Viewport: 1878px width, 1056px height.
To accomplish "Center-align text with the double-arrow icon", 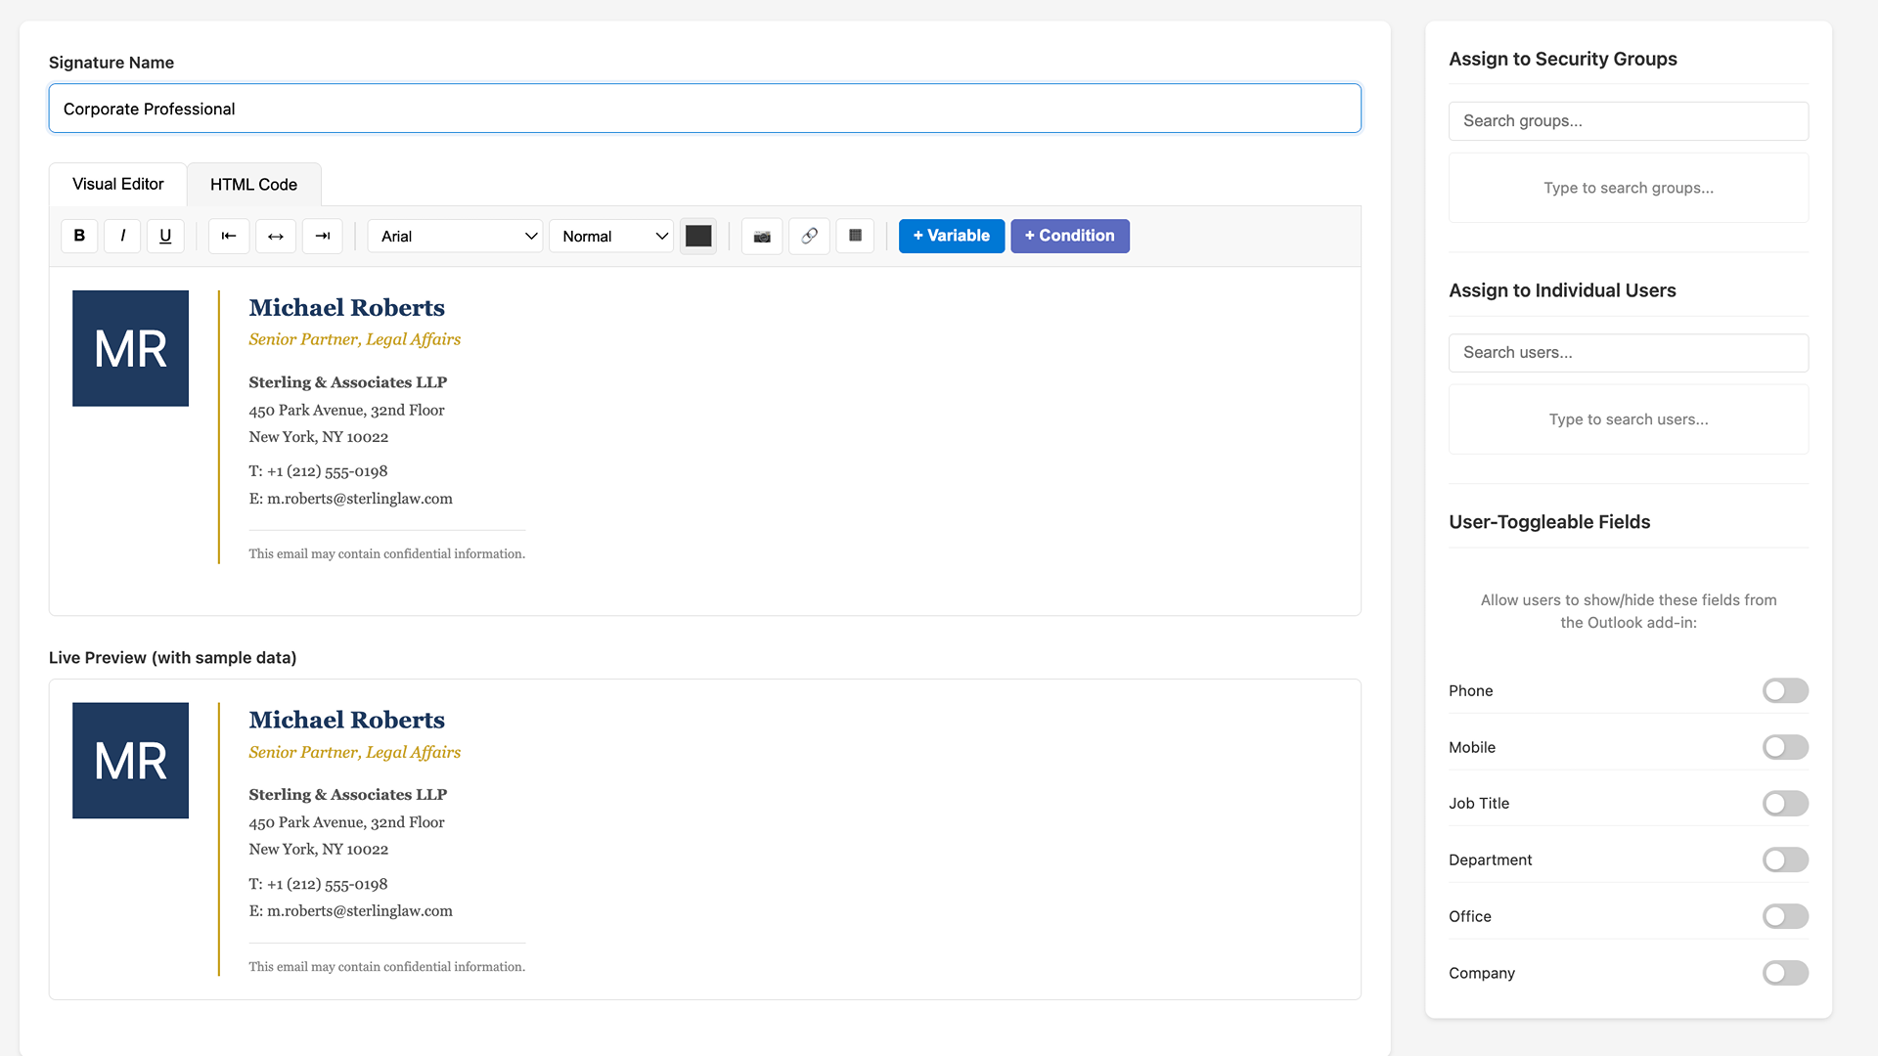I will tap(276, 236).
